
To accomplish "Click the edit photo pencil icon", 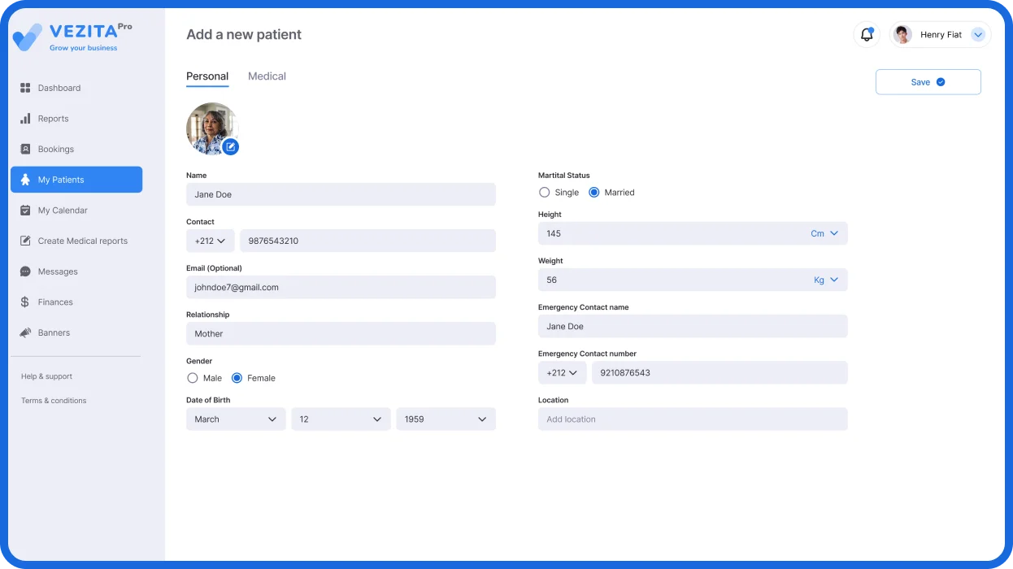I will click(x=231, y=147).
